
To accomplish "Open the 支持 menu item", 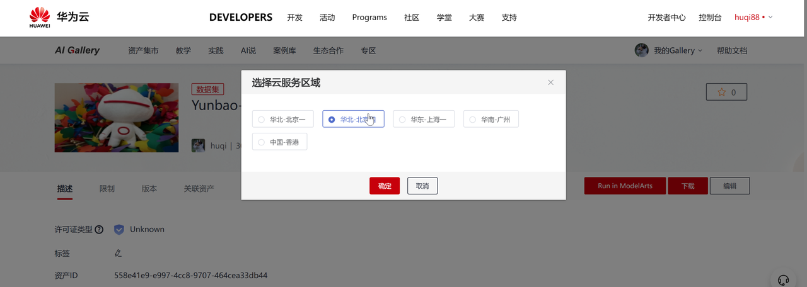I will [509, 18].
